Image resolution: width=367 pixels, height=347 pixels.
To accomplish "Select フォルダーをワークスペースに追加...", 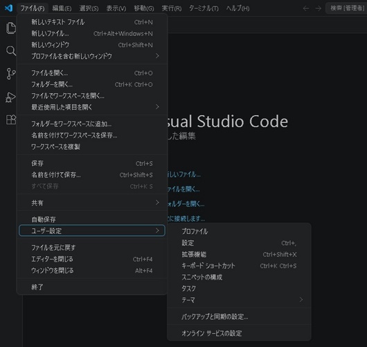I will point(92,124).
